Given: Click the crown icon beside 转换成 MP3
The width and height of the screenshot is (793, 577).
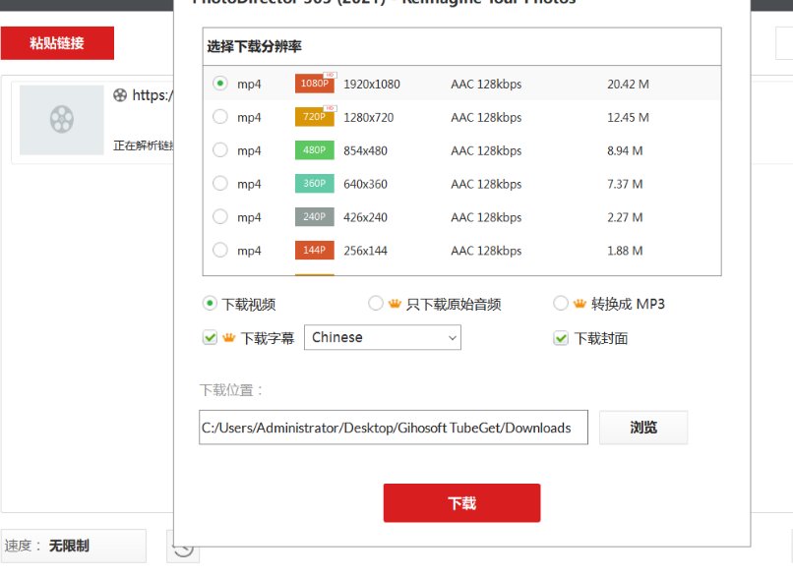Looking at the screenshot, I should 579,303.
